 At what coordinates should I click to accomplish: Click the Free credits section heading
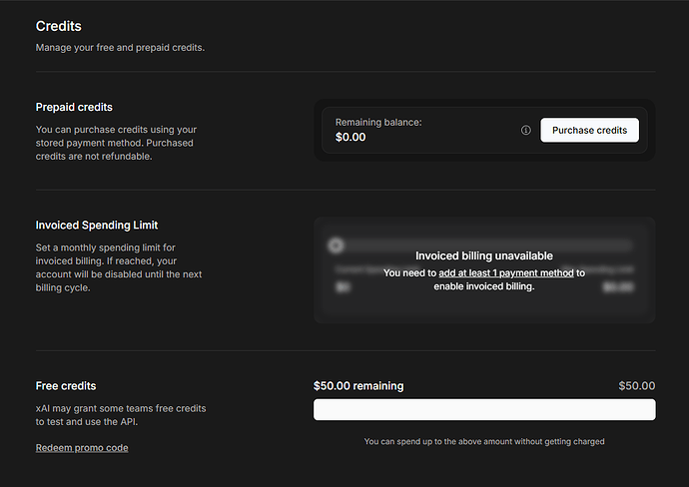pos(66,386)
